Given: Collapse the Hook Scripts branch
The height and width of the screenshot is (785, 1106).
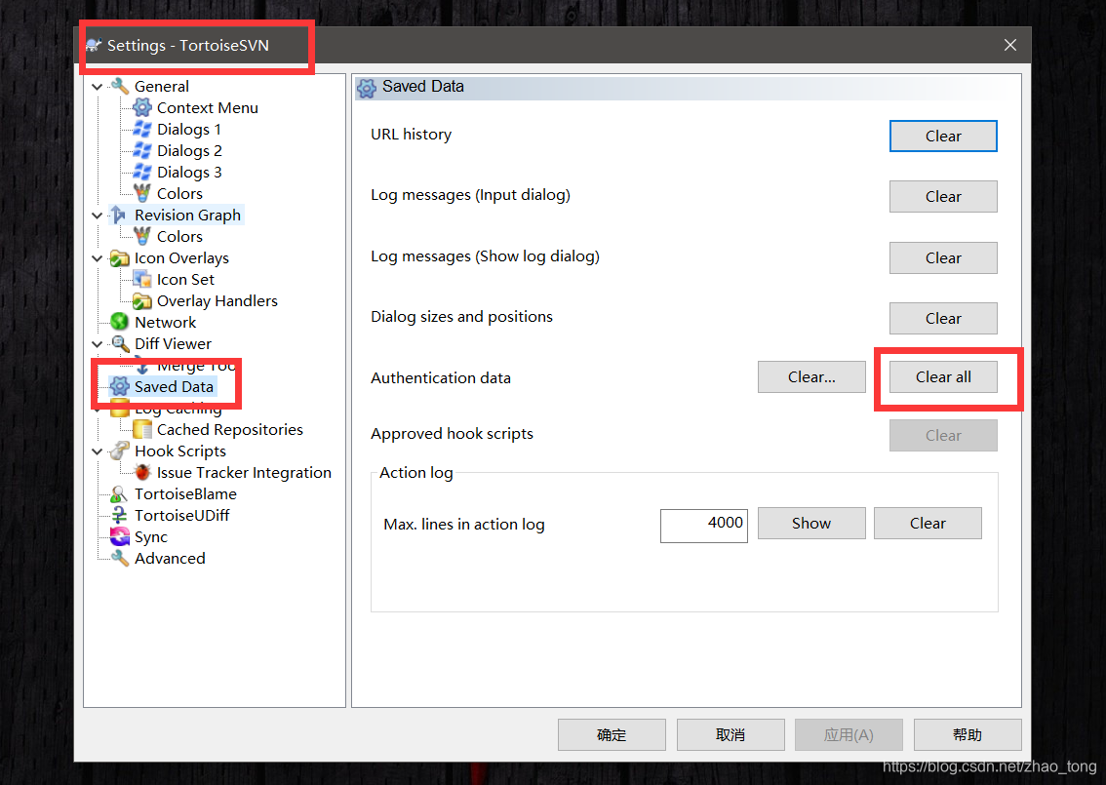Looking at the screenshot, I should click(x=97, y=451).
